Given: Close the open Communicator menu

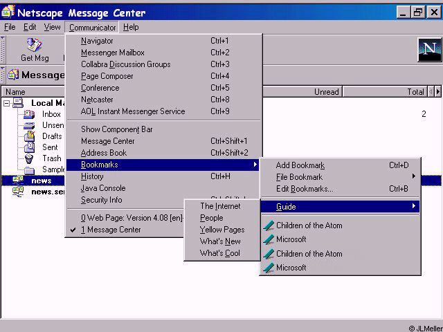Looking at the screenshot, I should [92, 28].
